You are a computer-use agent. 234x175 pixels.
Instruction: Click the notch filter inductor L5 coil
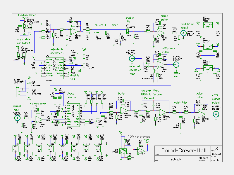click(x=181, y=126)
